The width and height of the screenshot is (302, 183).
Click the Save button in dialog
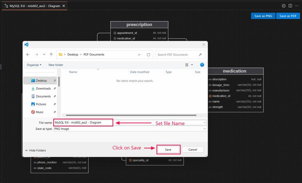point(168,150)
